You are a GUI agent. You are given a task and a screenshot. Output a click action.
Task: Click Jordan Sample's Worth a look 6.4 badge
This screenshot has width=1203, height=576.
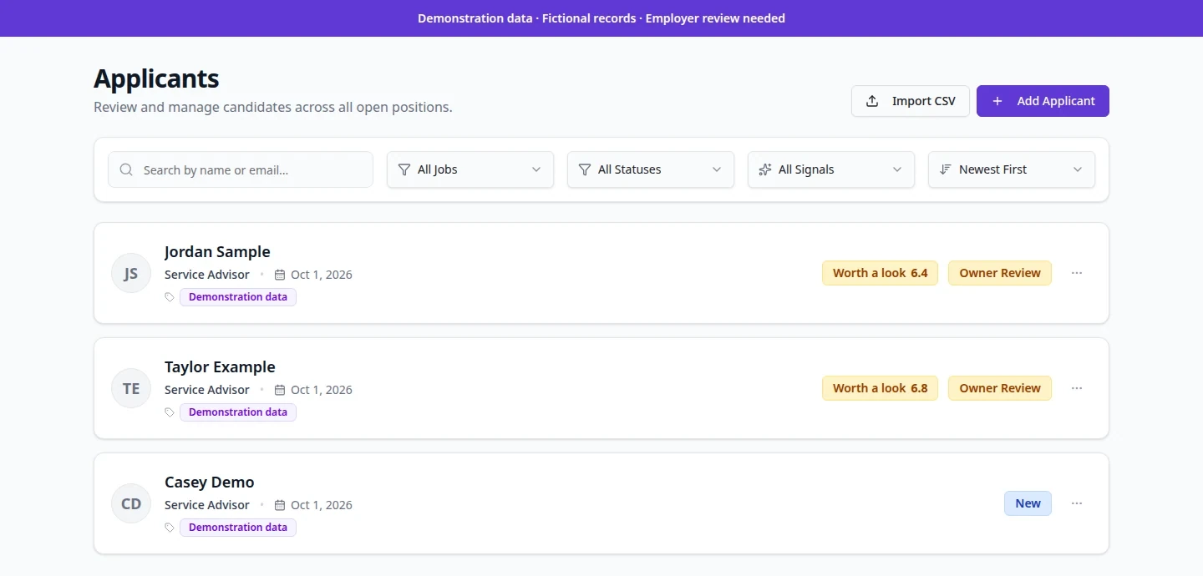(881, 273)
